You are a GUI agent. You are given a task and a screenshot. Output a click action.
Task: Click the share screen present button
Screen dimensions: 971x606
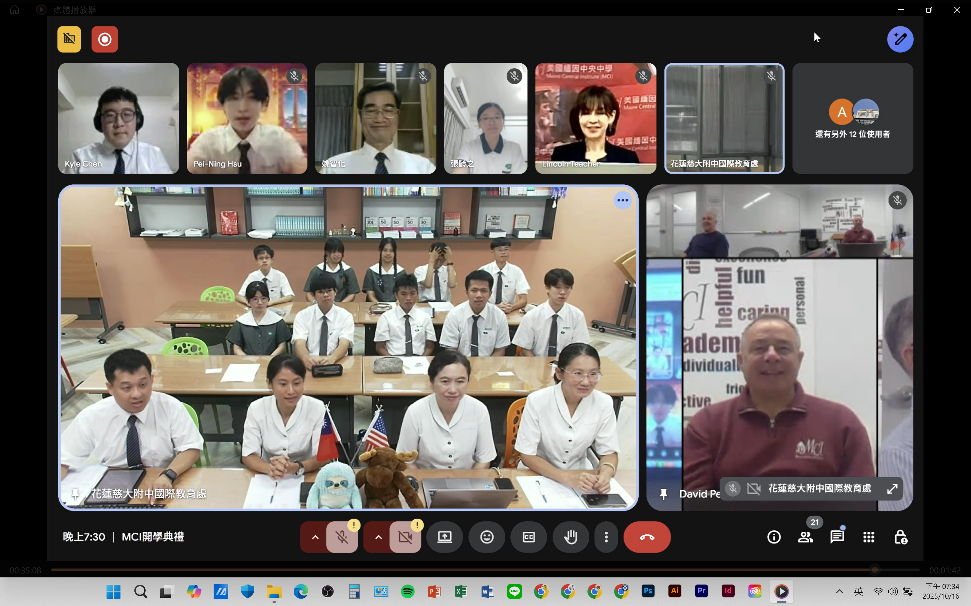point(445,537)
